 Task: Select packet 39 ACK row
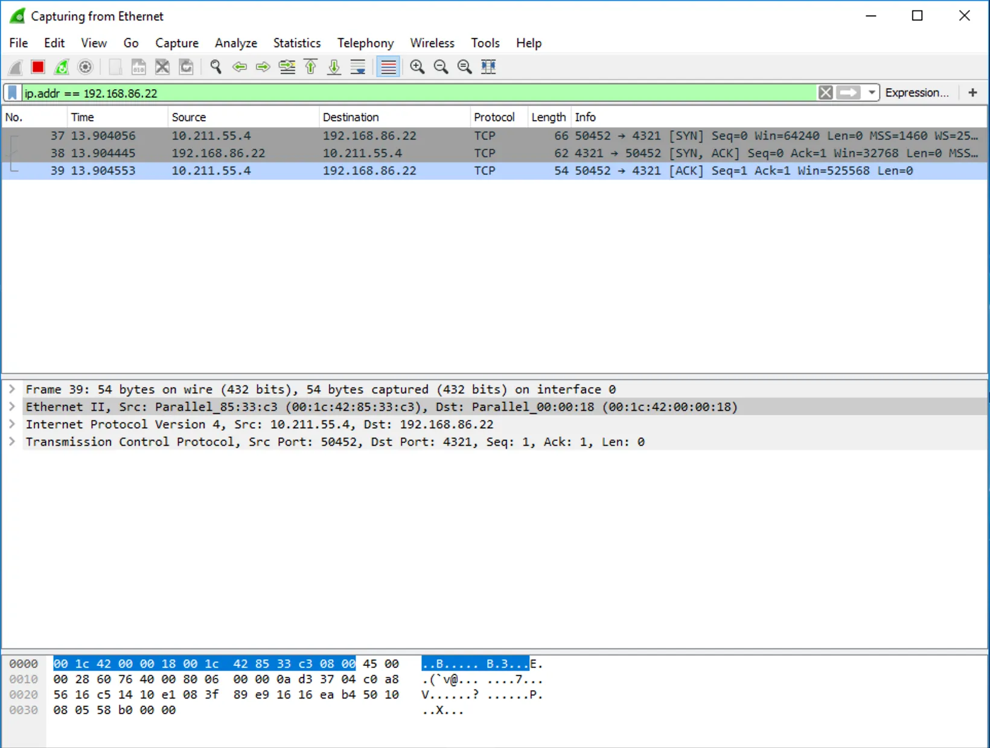point(494,171)
